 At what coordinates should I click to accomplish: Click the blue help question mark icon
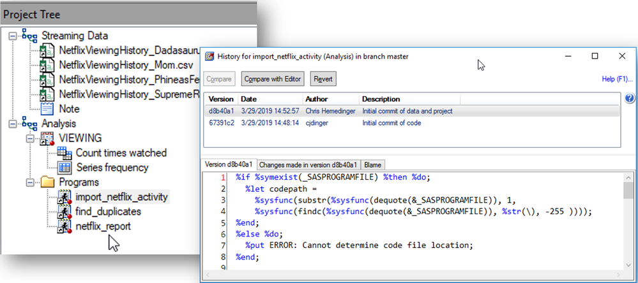[x=630, y=99]
